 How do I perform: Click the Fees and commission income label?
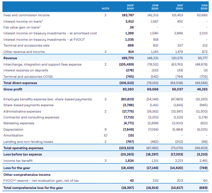[27, 15]
